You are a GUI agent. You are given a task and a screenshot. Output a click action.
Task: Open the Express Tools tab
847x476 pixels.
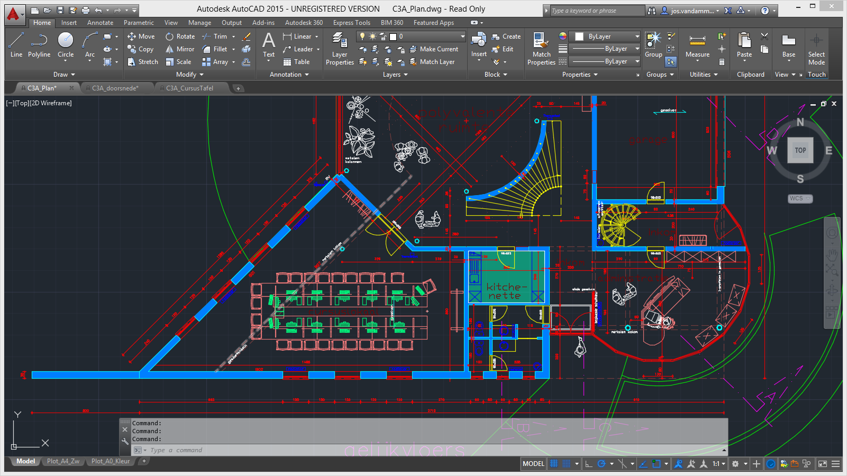pos(351,23)
